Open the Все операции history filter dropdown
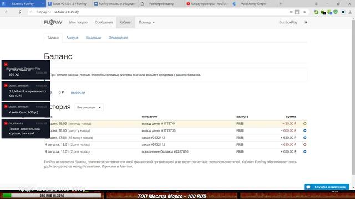This screenshot has width=355, height=199. pyautogui.click(x=89, y=107)
